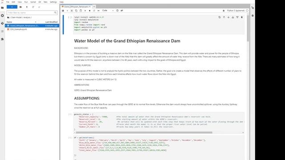The image size is (285, 160).
Task: Refresh the file browser list
Action: pyautogui.click(x=33, y=7)
